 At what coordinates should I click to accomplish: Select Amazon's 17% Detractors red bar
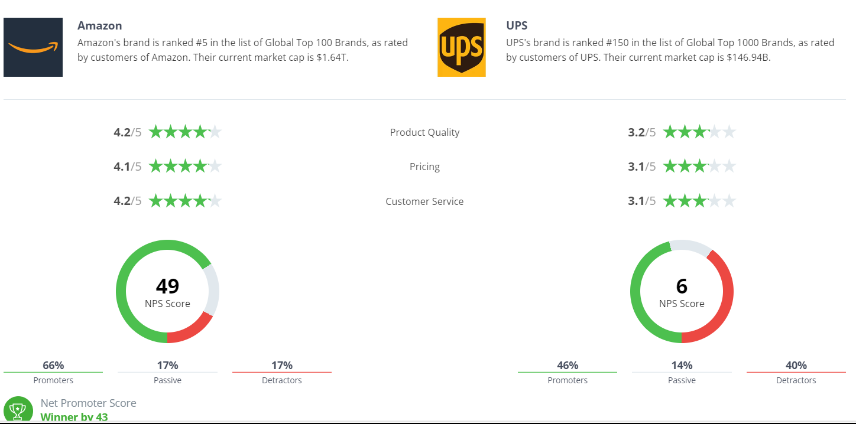point(282,372)
